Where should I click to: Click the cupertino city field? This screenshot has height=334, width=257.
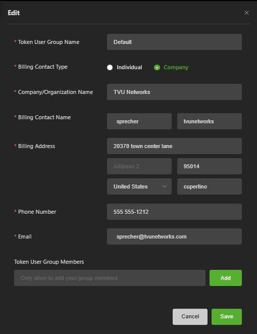210,186
